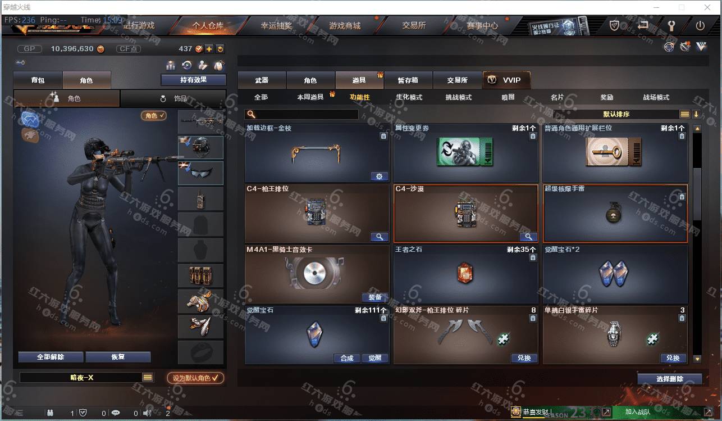Click the item list scroll-down arrow
The width and height of the screenshot is (722, 421).
697,359
